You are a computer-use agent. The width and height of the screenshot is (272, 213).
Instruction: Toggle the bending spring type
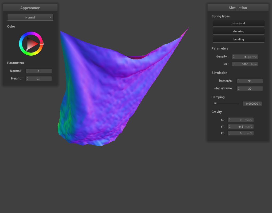(239, 40)
